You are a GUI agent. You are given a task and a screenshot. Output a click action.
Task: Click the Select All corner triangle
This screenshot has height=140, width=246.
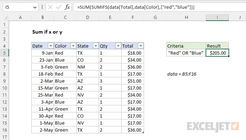pos(6,17)
